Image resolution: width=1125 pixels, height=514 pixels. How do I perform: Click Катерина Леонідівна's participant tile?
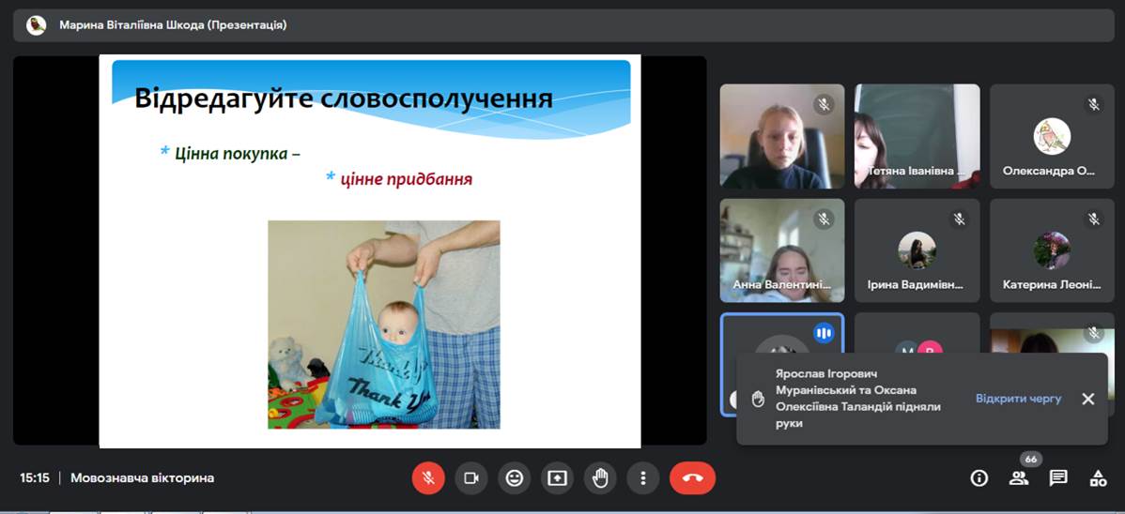coord(1050,249)
